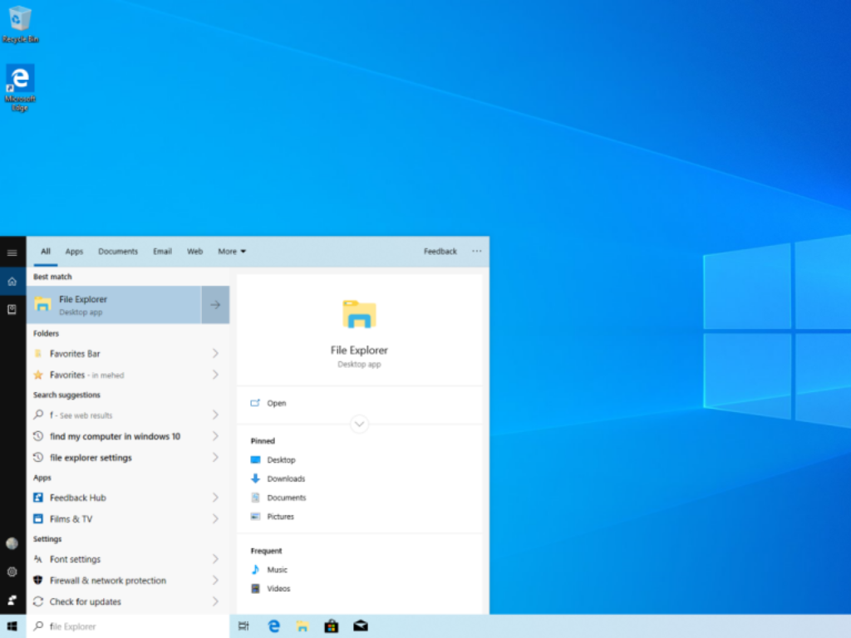
Task: Expand the Favorites Bar folder result arrow
Action: [x=215, y=354]
